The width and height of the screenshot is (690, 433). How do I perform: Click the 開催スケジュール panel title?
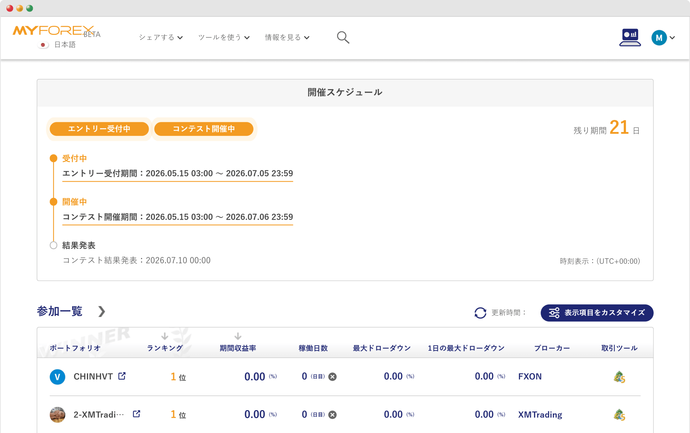[x=345, y=92]
